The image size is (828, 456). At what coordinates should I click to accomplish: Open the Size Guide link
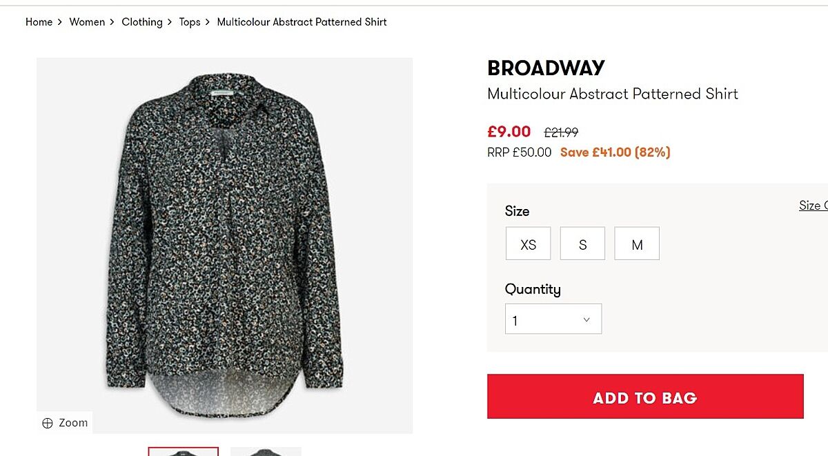pos(813,206)
